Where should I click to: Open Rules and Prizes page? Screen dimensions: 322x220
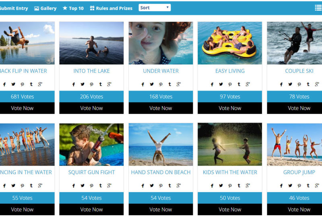111,8
